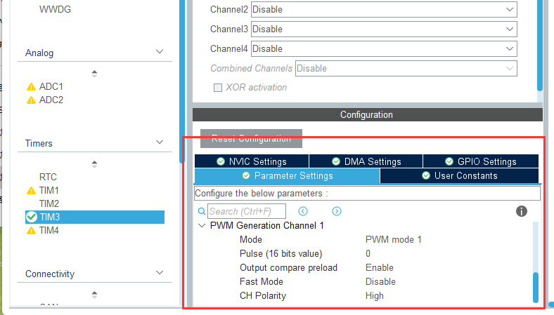The width and height of the screenshot is (554, 315).
Task: Switch to the DMA Settings tab
Action: tap(366, 161)
